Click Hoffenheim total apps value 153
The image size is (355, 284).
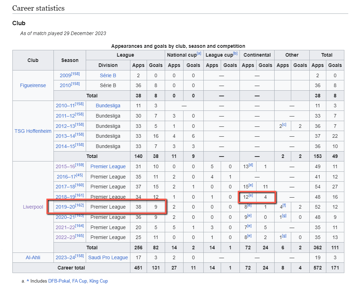click(318, 156)
